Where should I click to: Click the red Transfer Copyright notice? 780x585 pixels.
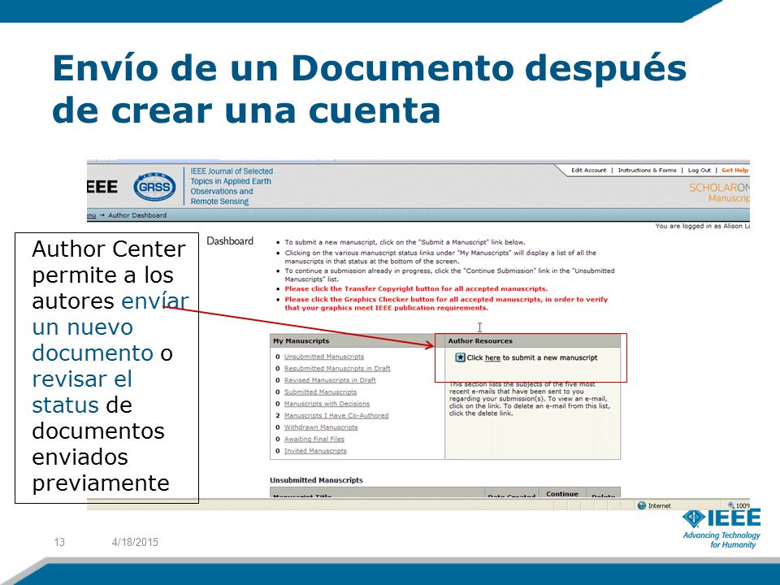(416, 289)
